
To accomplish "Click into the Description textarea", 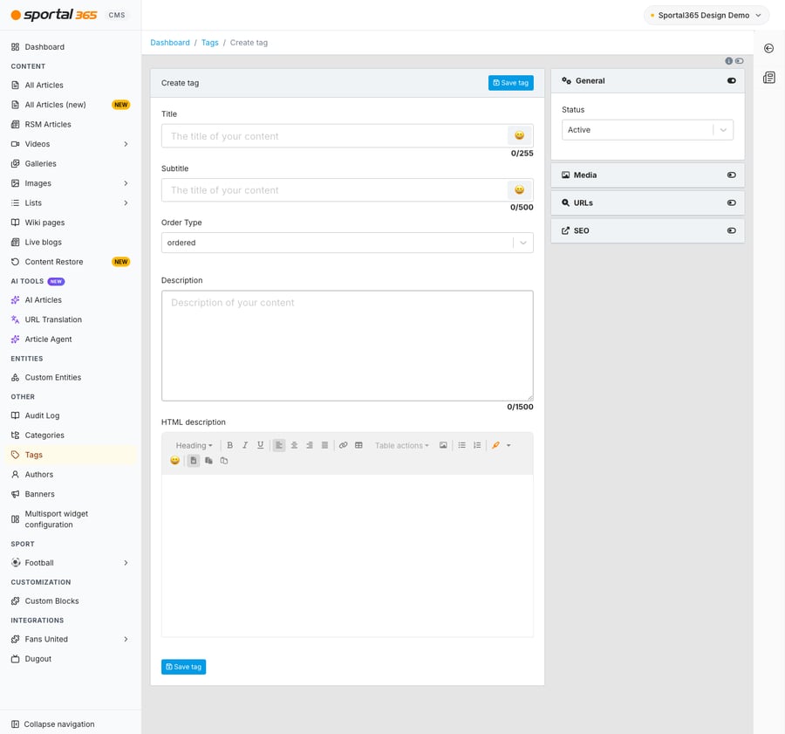I will click(x=347, y=346).
